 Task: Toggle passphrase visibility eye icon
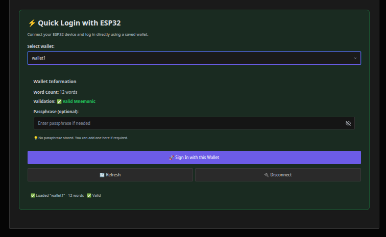pyautogui.click(x=348, y=123)
